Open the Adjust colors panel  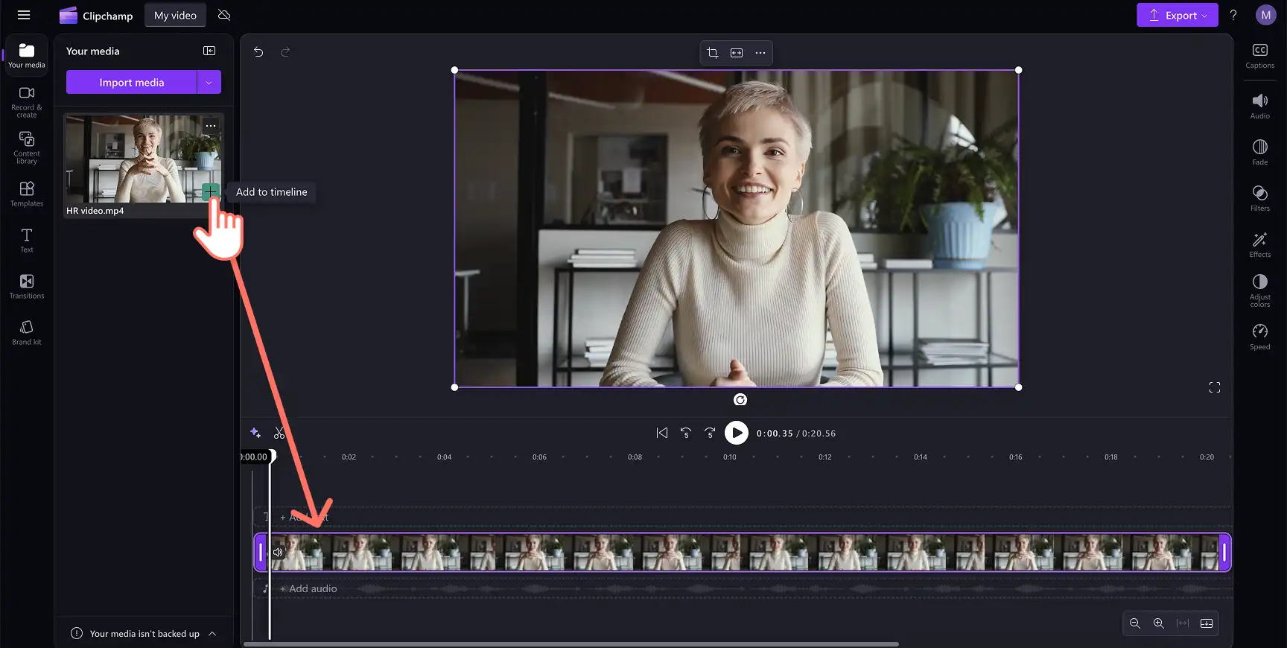tap(1260, 290)
